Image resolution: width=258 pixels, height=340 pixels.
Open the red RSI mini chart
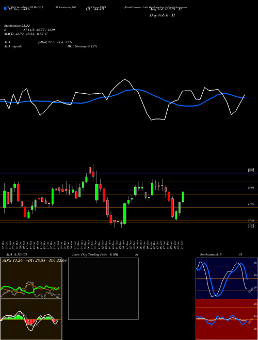coord(227,319)
